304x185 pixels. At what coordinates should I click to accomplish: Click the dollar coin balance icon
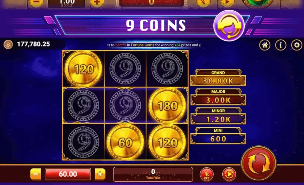click(x=8, y=44)
